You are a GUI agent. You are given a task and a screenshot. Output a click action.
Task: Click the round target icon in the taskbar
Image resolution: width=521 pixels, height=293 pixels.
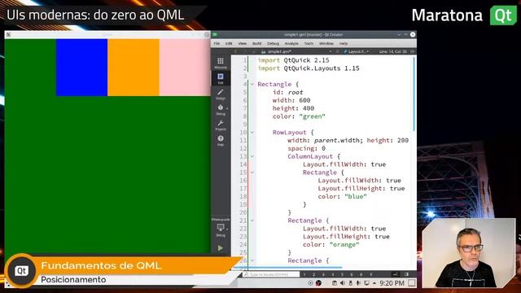310,283
